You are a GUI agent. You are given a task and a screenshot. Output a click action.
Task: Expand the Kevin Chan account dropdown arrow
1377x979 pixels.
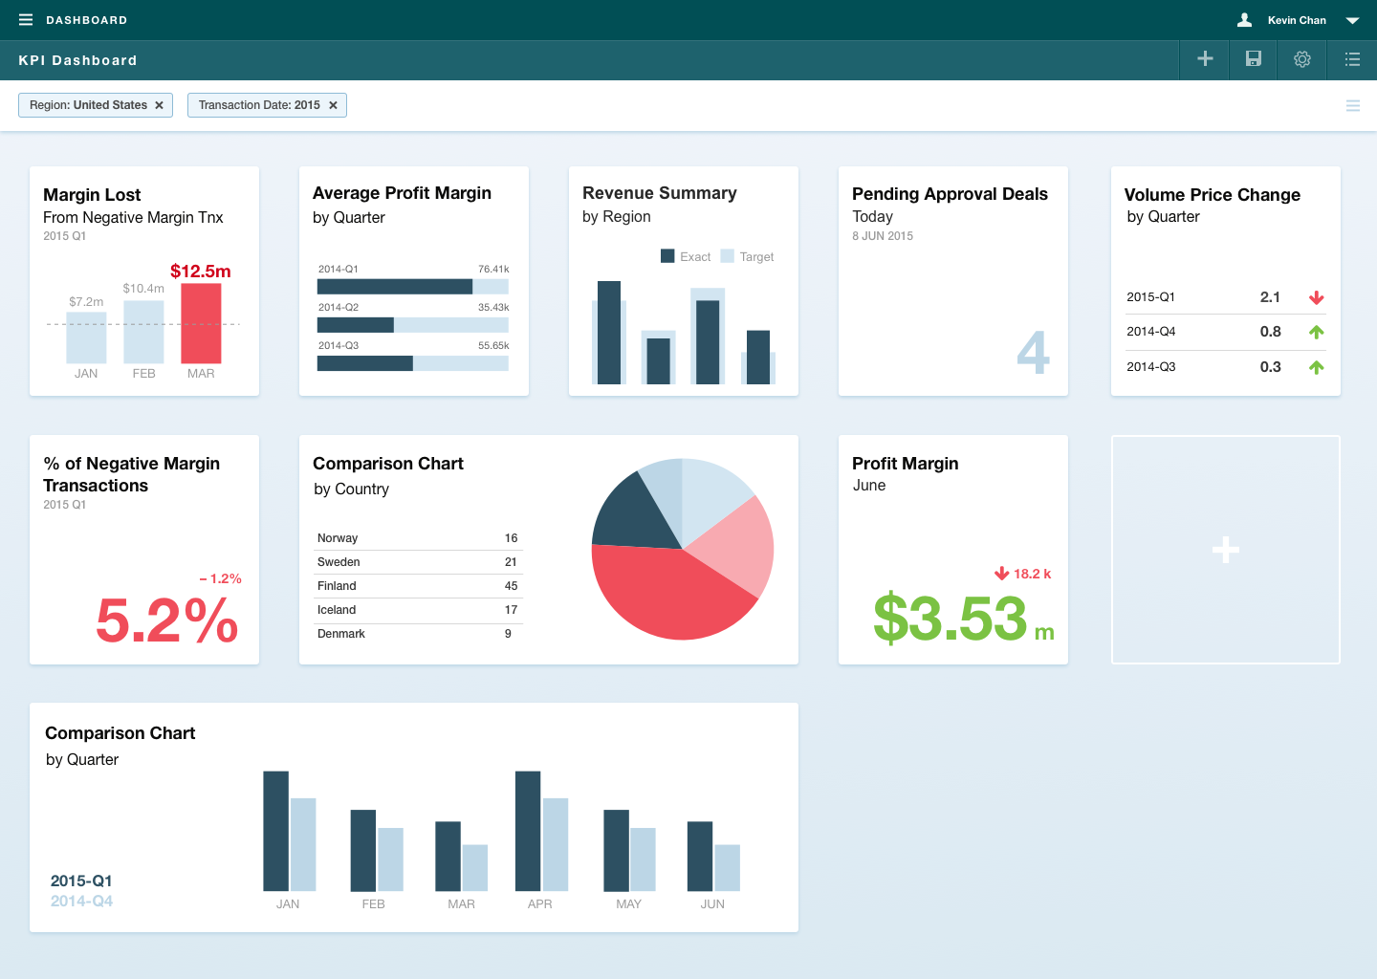point(1352,20)
